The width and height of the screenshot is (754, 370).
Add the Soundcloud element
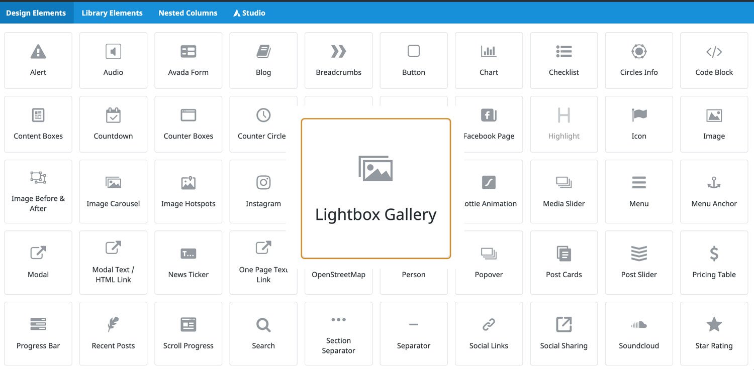(639, 333)
